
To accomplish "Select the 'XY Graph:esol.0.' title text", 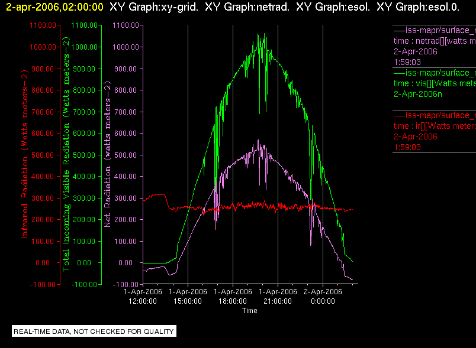I will [418, 7].
